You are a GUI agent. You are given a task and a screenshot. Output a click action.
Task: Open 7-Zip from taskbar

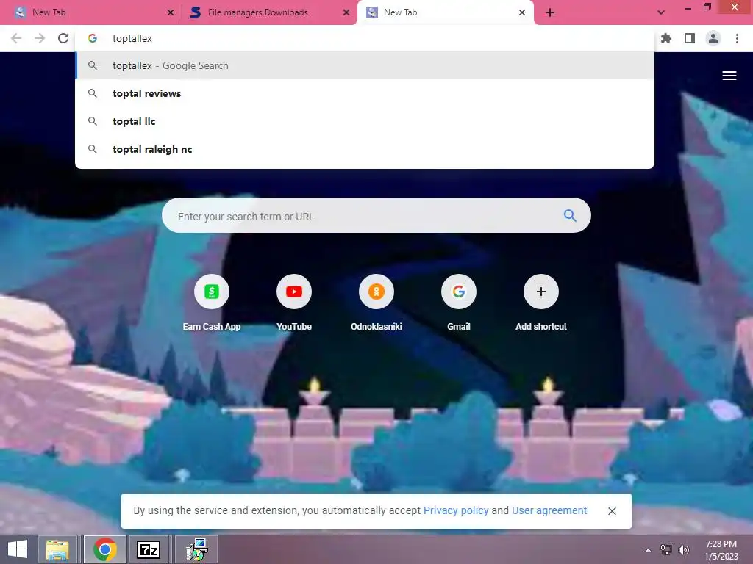tap(149, 549)
